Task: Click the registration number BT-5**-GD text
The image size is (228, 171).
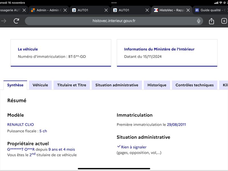Action: tap(77, 56)
